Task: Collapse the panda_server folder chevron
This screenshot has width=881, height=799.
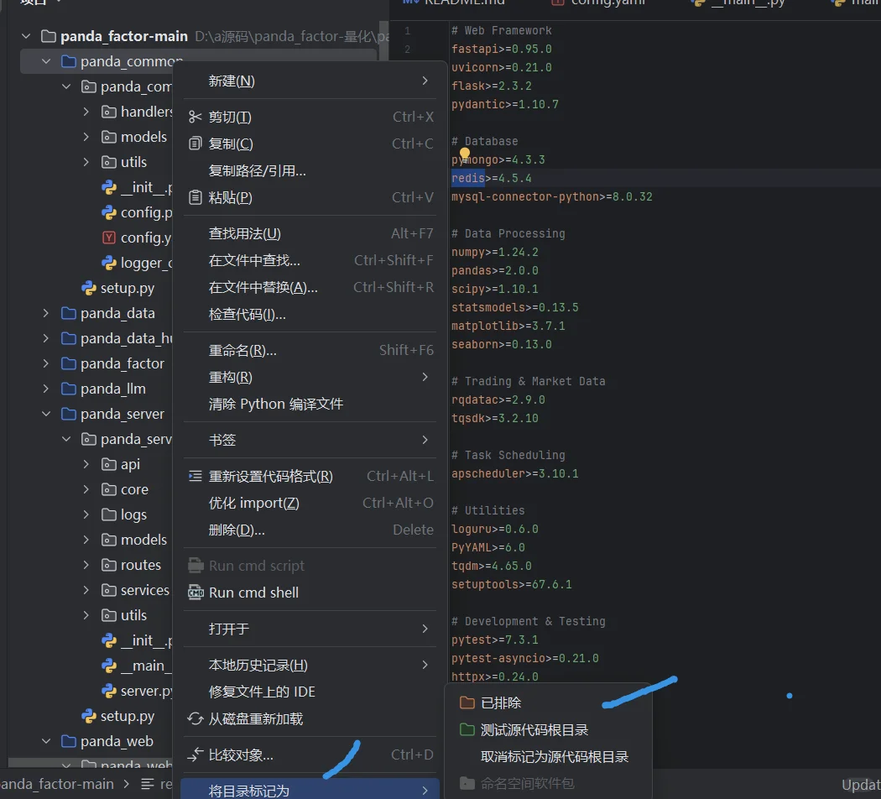Action: (46, 414)
